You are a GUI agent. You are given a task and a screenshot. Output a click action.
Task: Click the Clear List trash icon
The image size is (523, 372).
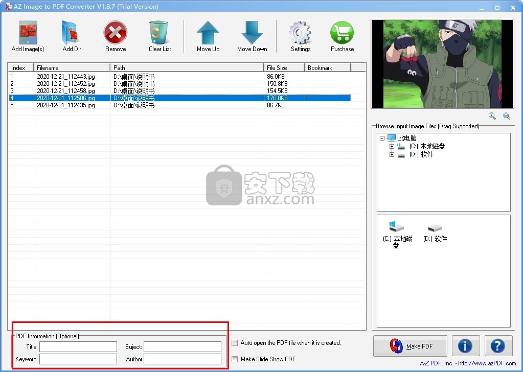coord(159,33)
